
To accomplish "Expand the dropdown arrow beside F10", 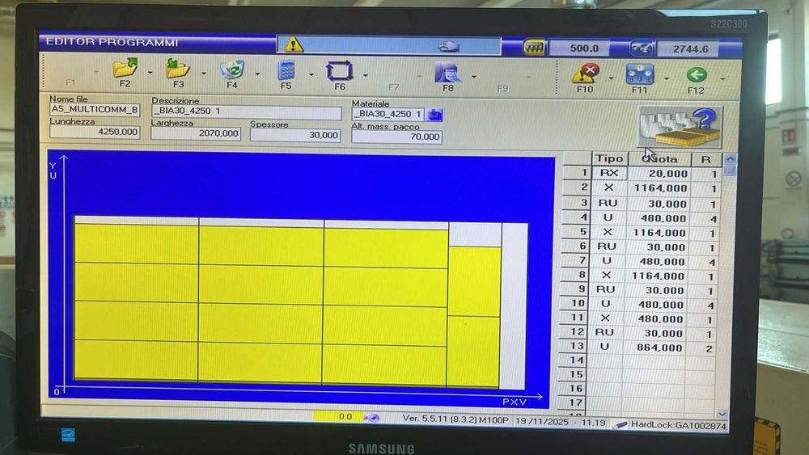I will pos(611,78).
